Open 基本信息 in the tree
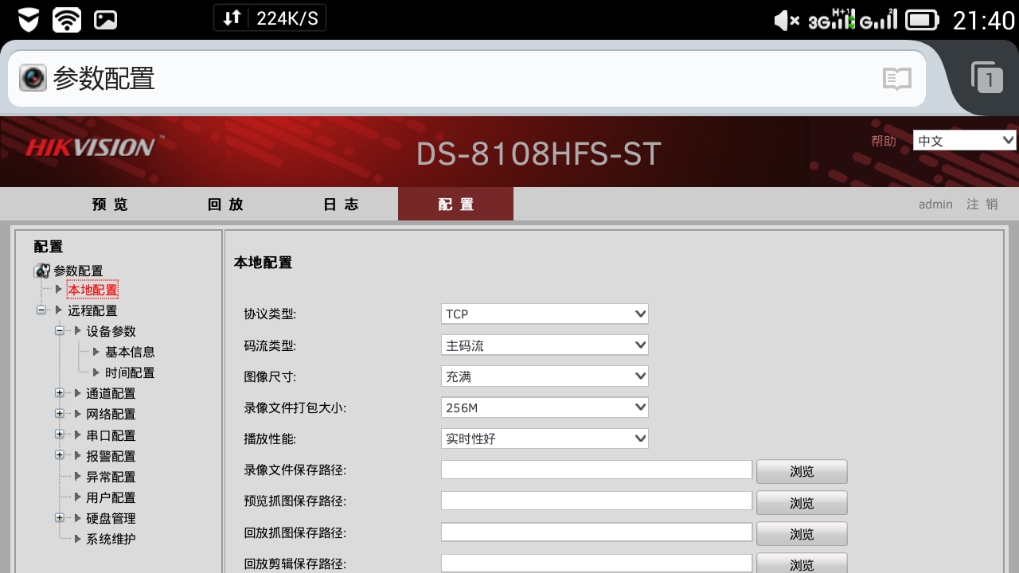 [130, 352]
